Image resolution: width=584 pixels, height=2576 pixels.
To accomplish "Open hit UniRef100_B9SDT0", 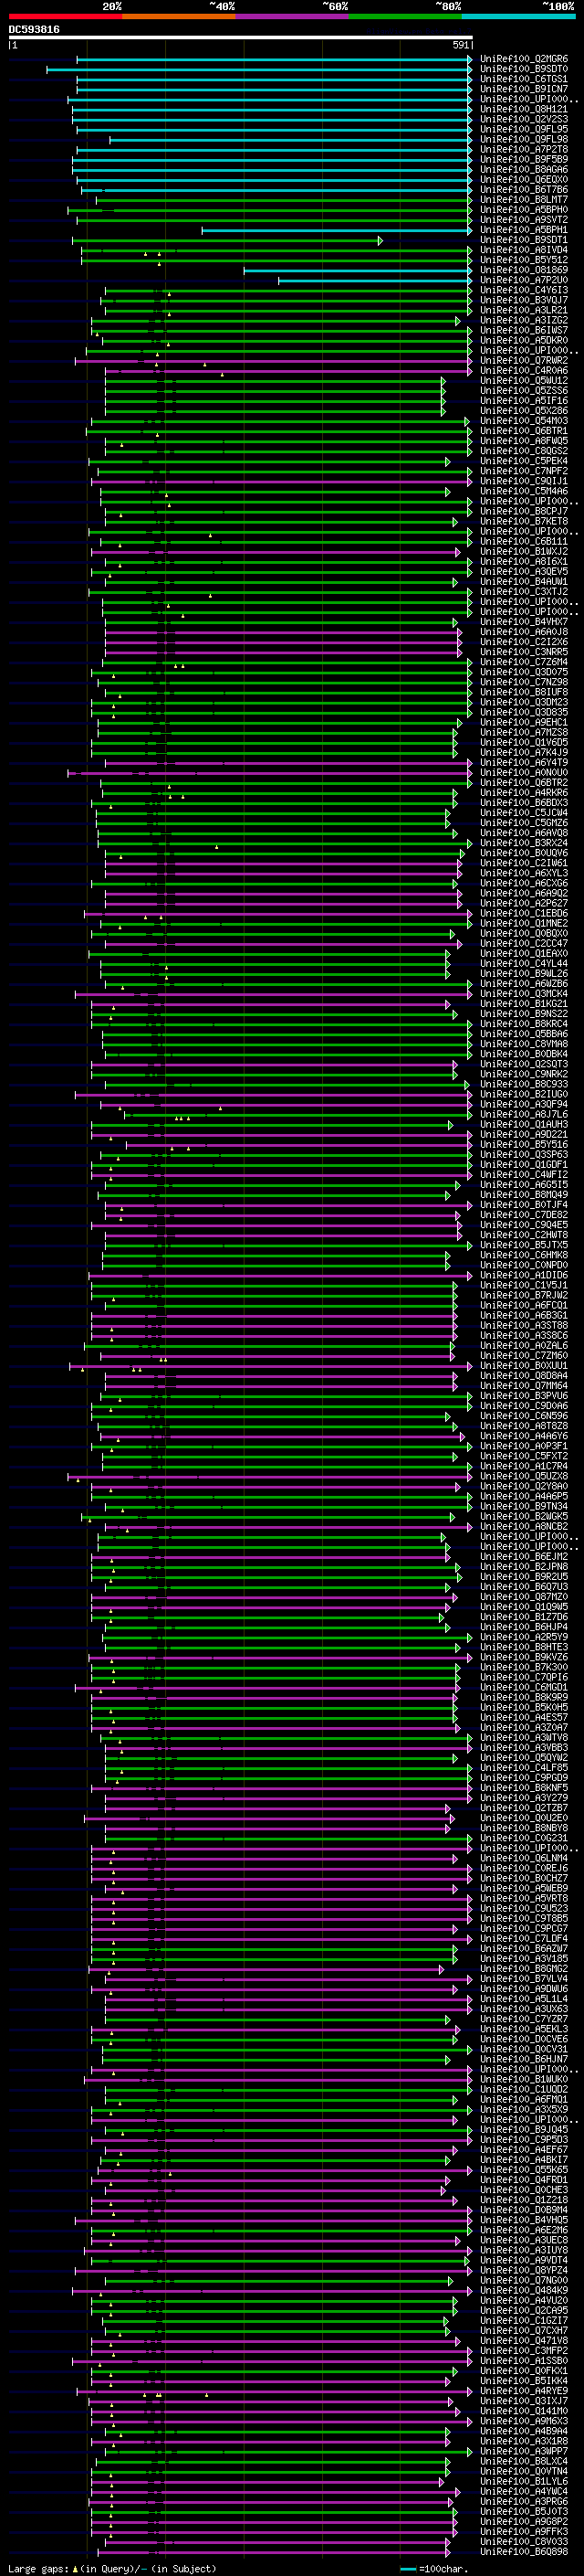I will coord(524,69).
